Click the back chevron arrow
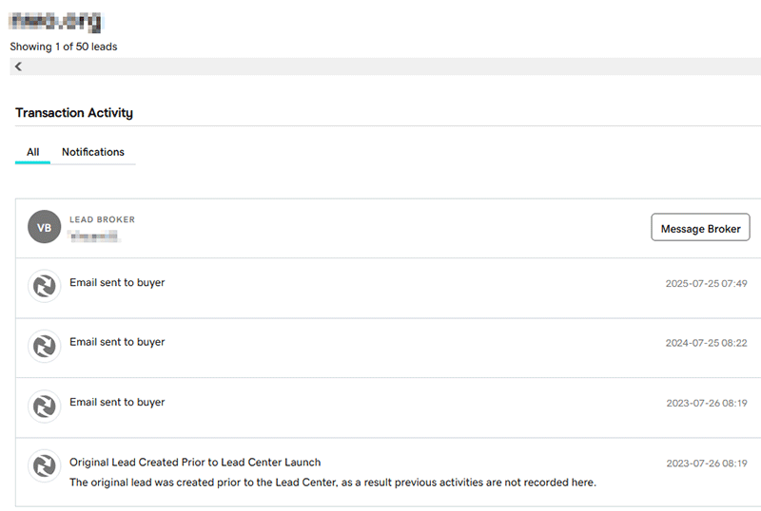The height and width of the screenshot is (511, 761). pyautogui.click(x=18, y=66)
